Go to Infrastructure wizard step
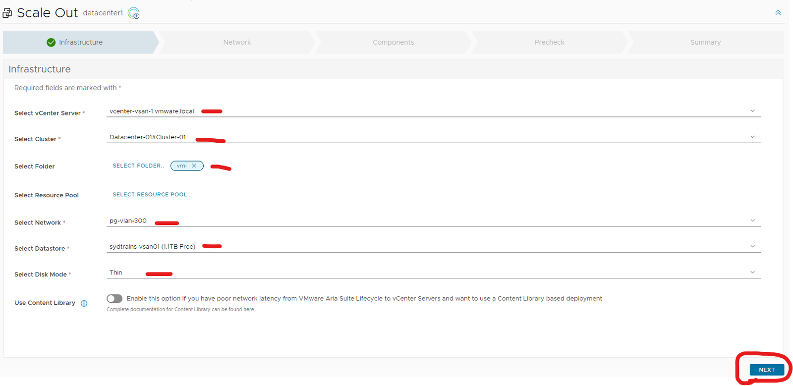The image size is (793, 386). (81, 42)
